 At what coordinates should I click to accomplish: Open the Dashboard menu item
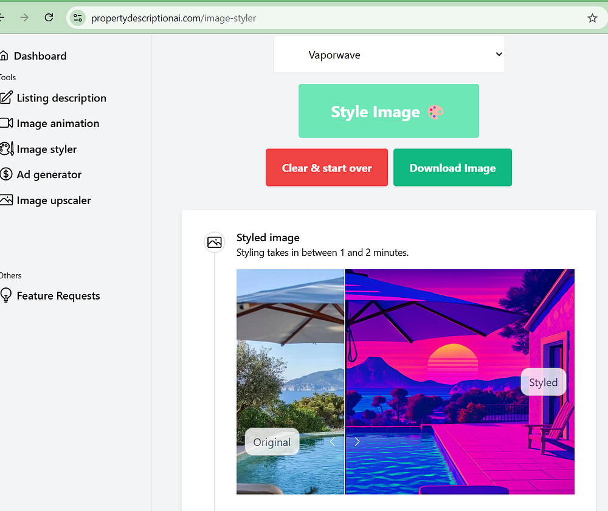pos(40,56)
